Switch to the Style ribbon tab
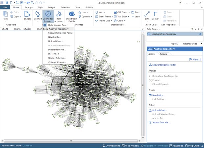The image size is (204, 148). (40, 8)
